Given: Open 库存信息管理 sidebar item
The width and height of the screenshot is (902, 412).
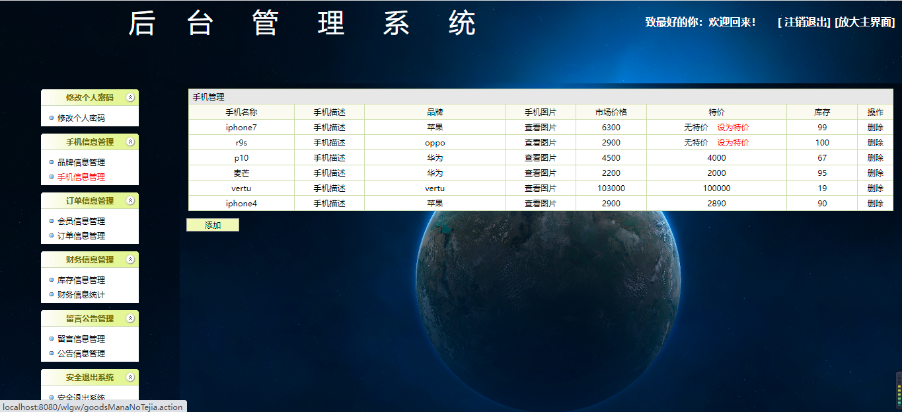Looking at the screenshot, I should 81,280.
